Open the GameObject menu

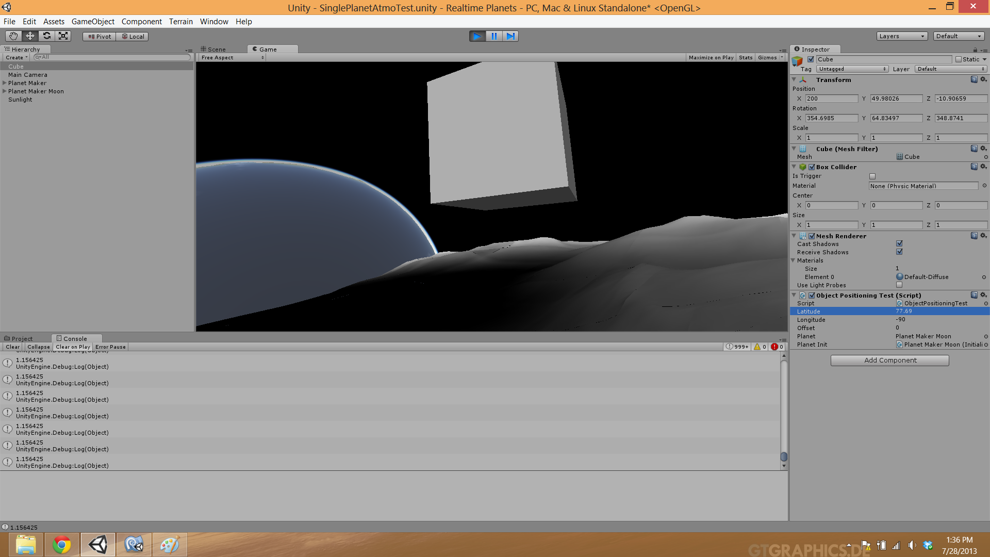(x=93, y=22)
